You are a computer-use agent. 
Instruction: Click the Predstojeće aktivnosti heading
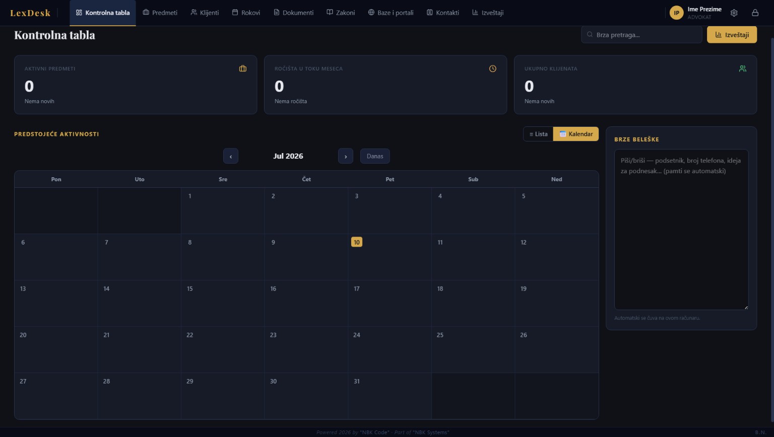click(x=56, y=134)
